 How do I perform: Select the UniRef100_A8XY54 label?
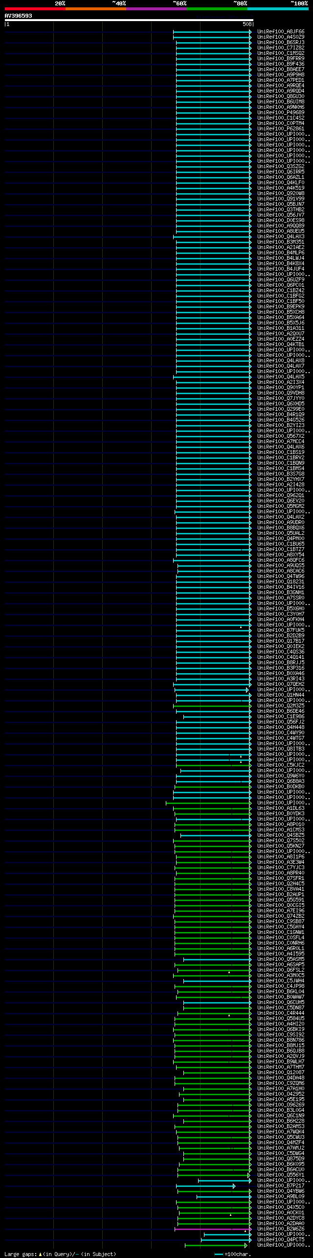281,555
